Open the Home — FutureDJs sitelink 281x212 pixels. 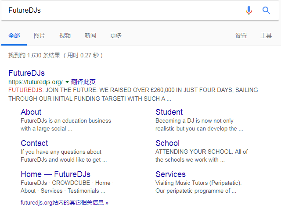tap(55, 174)
